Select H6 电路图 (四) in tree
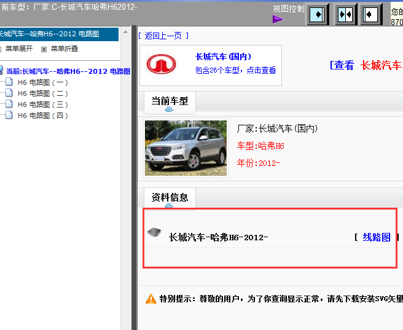403x330 pixels. pyautogui.click(x=42, y=116)
